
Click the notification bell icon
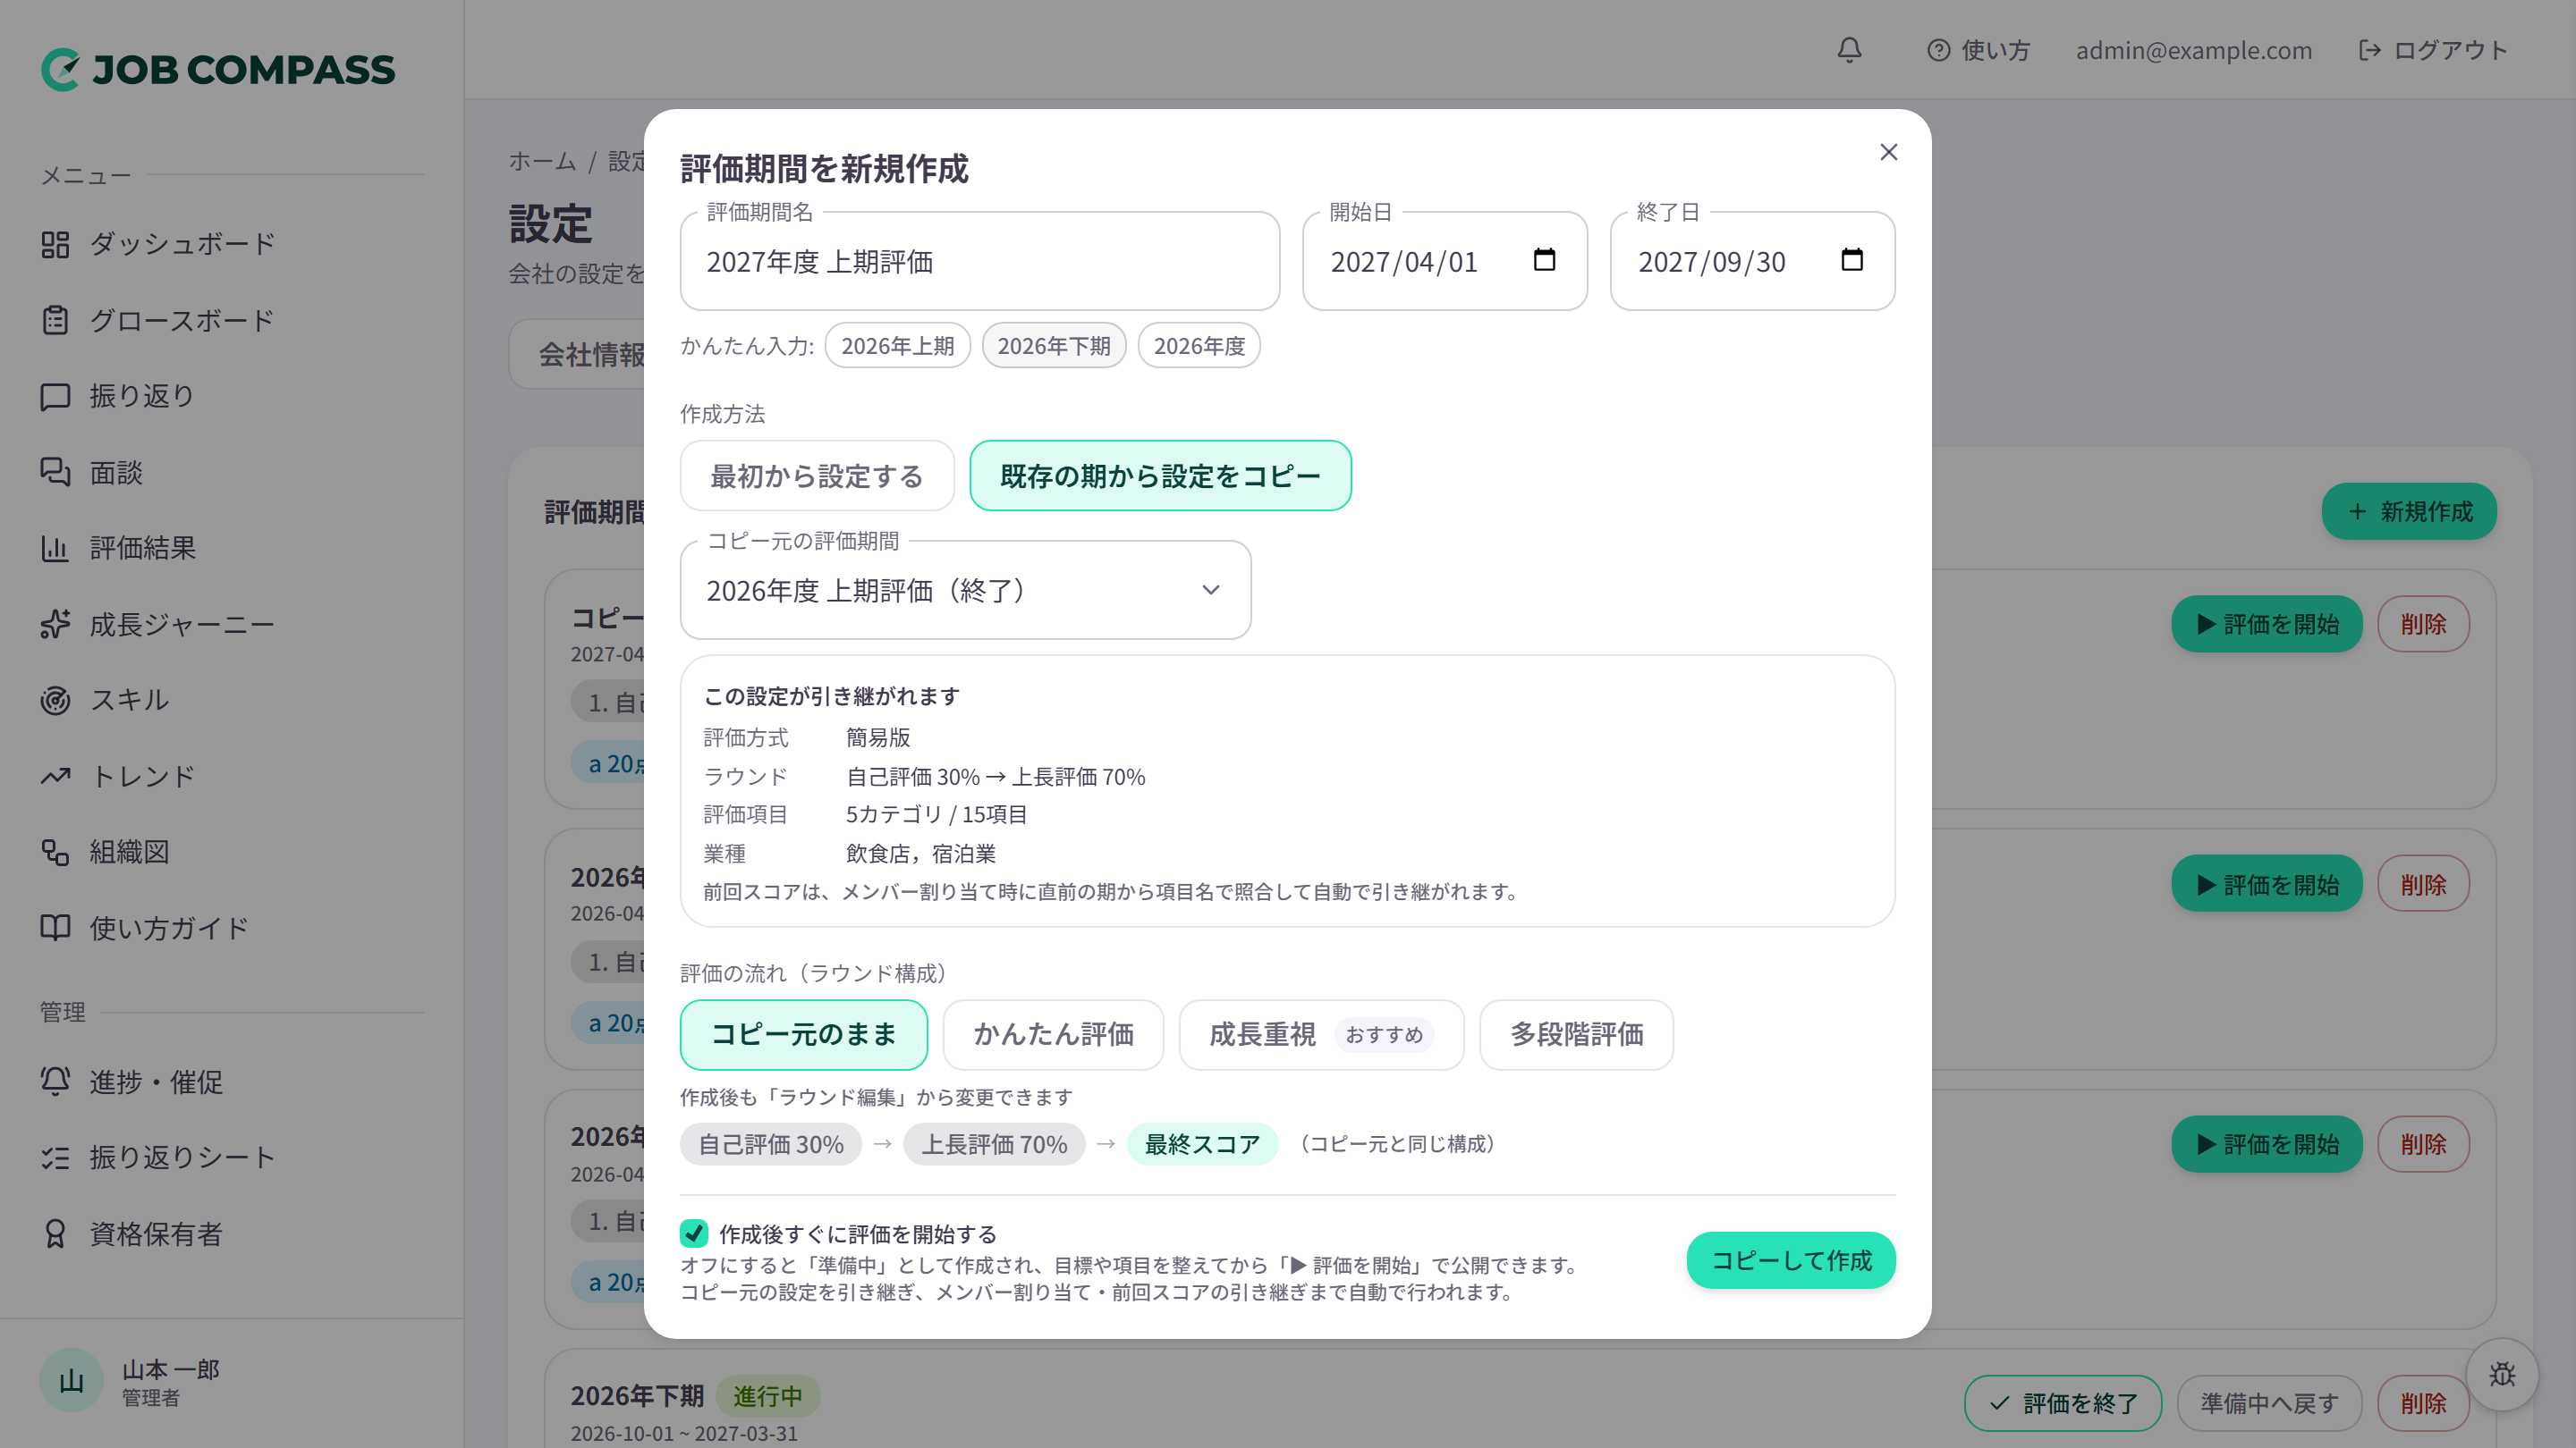[x=1849, y=50]
